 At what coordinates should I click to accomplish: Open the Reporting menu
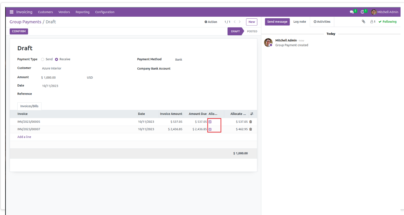[x=82, y=12]
